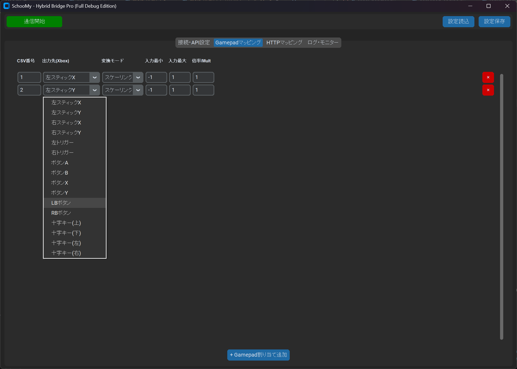Image resolution: width=517 pixels, height=369 pixels.
Task: Click the 出力先(Xbox) column header
Action: pos(56,61)
